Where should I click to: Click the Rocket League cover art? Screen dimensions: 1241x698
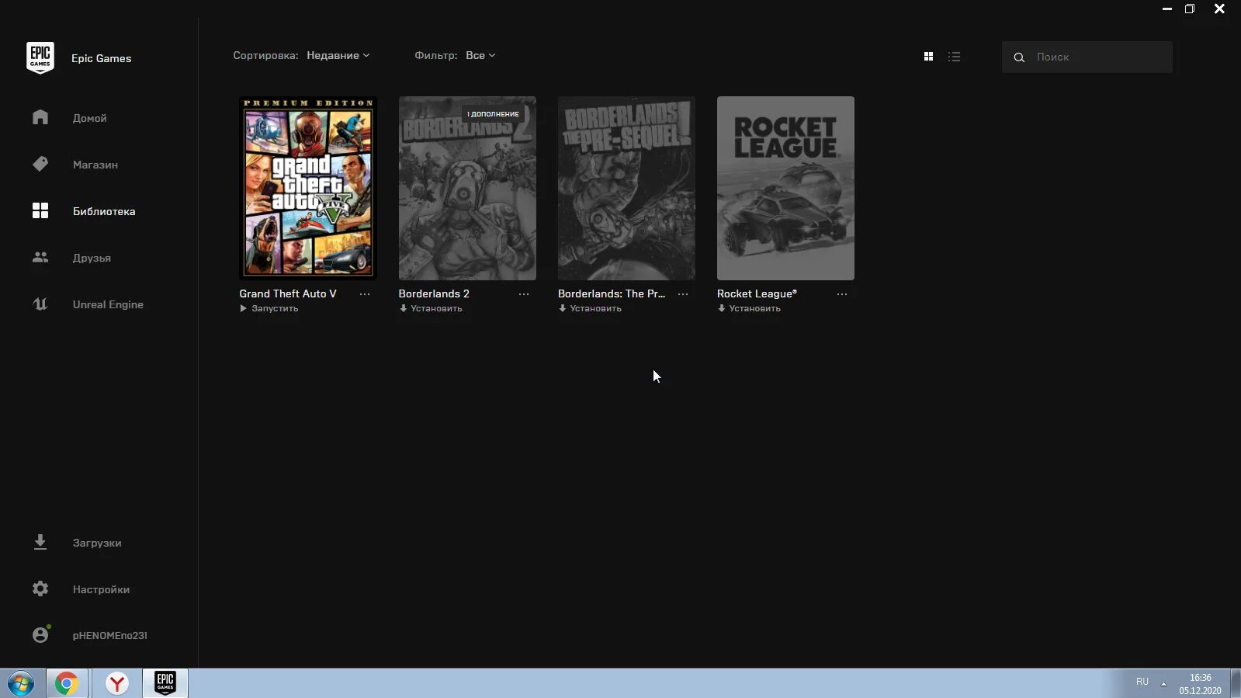[x=785, y=188]
